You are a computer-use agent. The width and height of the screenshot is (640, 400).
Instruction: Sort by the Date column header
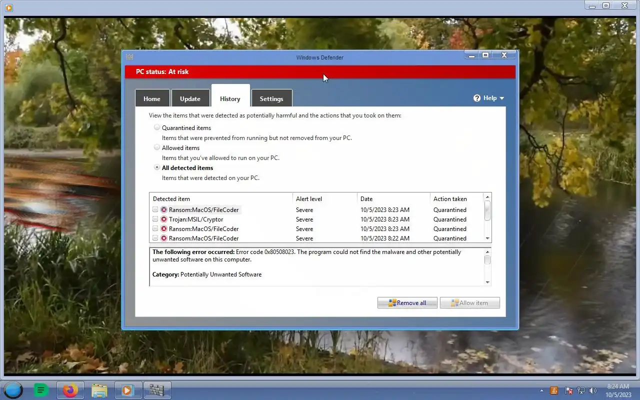[x=393, y=199]
